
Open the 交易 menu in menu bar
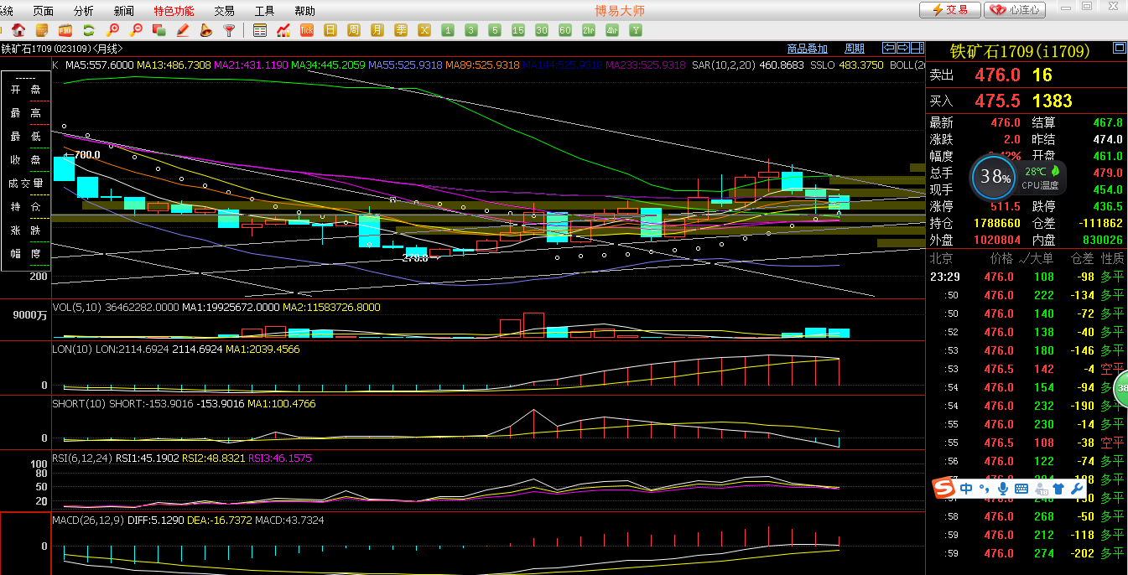point(224,11)
